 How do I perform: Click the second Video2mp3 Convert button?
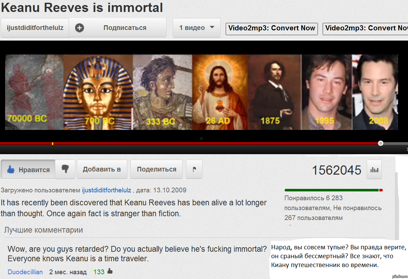tap(365, 28)
